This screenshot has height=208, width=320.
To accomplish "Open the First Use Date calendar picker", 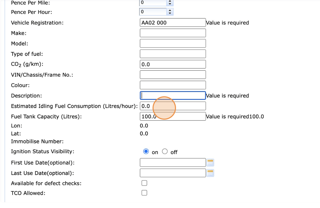I will [210, 163].
